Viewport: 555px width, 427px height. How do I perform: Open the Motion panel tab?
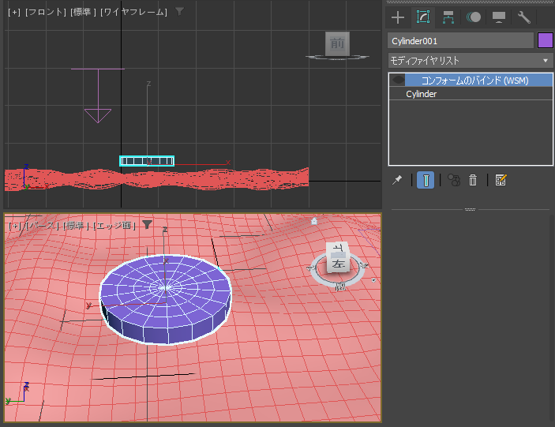[473, 17]
